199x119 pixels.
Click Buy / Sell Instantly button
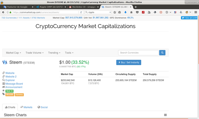click(x=129, y=63)
